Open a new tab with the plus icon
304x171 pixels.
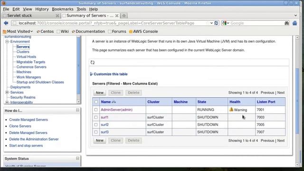[x=124, y=16]
